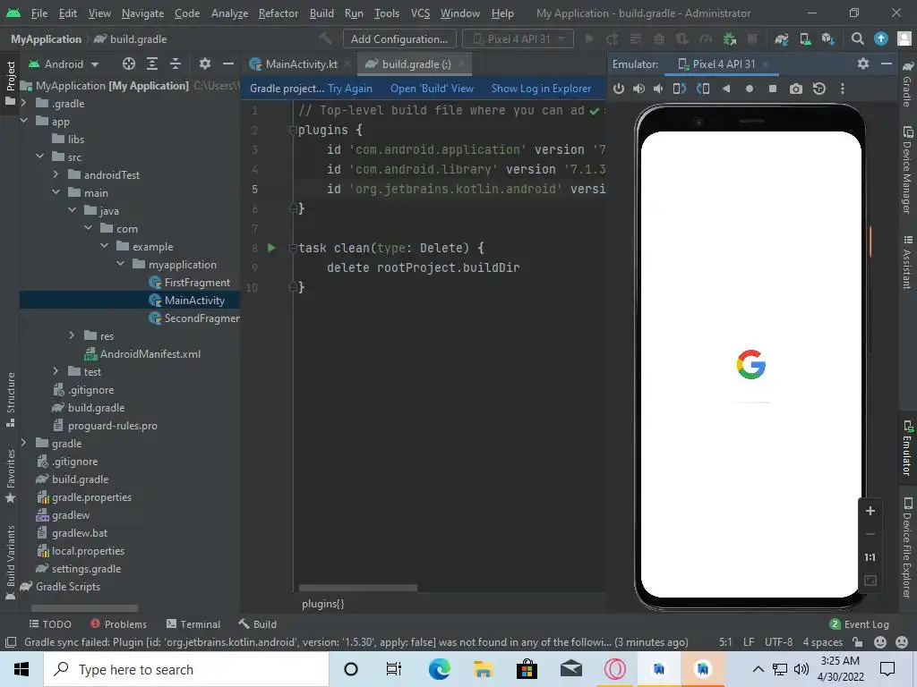Expand the res folder
Image resolution: width=917 pixels, height=687 pixels.
(72, 335)
